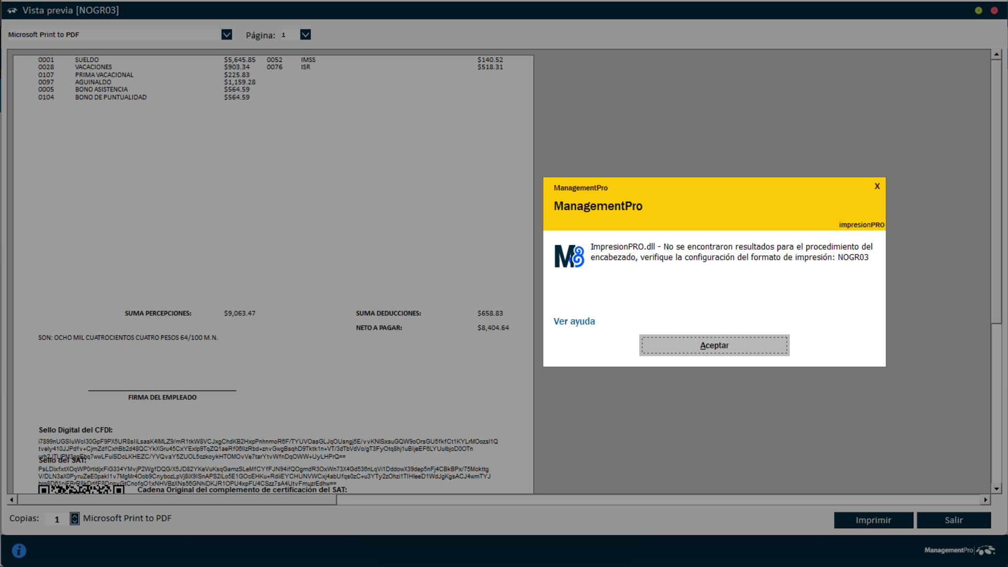Image resolution: width=1008 pixels, height=567 pixels.
Task: Click the red window close button
Action: pyautogui.click(x=994, y=10)
